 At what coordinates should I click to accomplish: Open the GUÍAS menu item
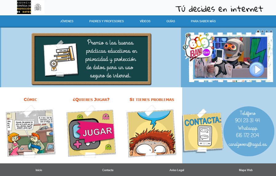pos(171,21)
